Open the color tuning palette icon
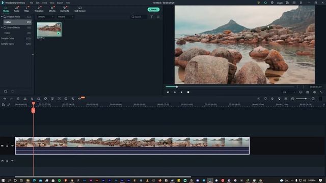 [x=45, y=99]
